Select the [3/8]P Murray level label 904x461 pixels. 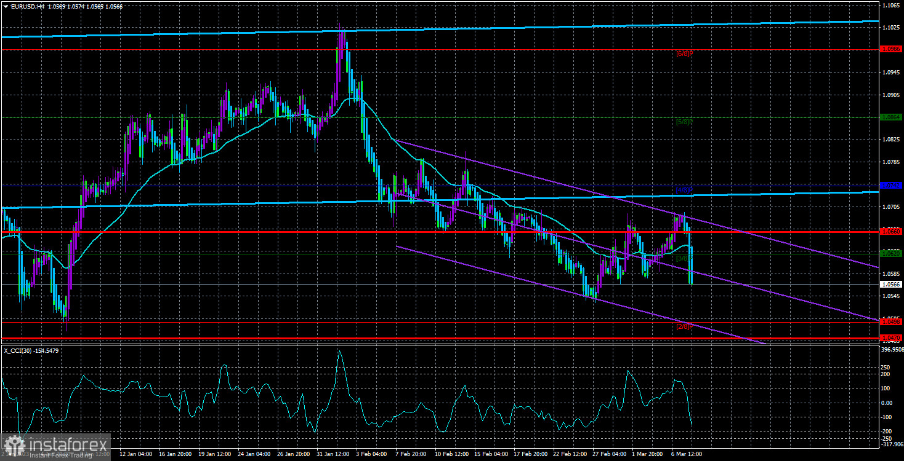[685, 258]
